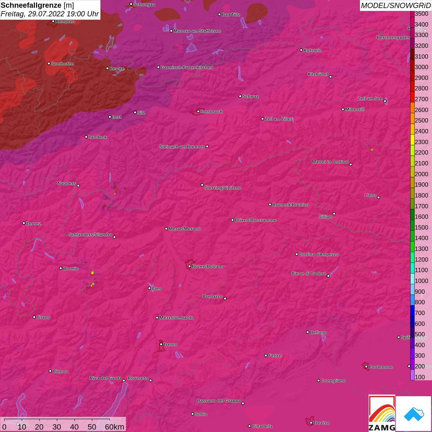Click the Meran/Merano map label

coord(185,229)
